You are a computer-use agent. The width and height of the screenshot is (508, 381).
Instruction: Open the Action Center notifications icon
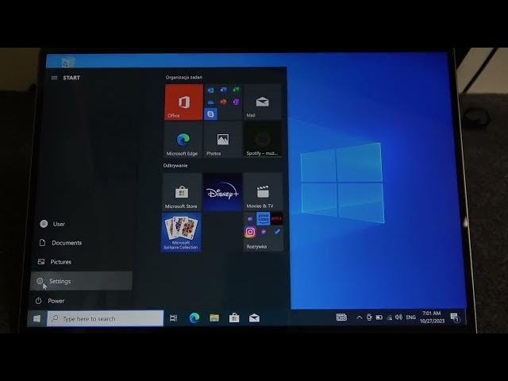pyautogui.click(x=455, y=317)
